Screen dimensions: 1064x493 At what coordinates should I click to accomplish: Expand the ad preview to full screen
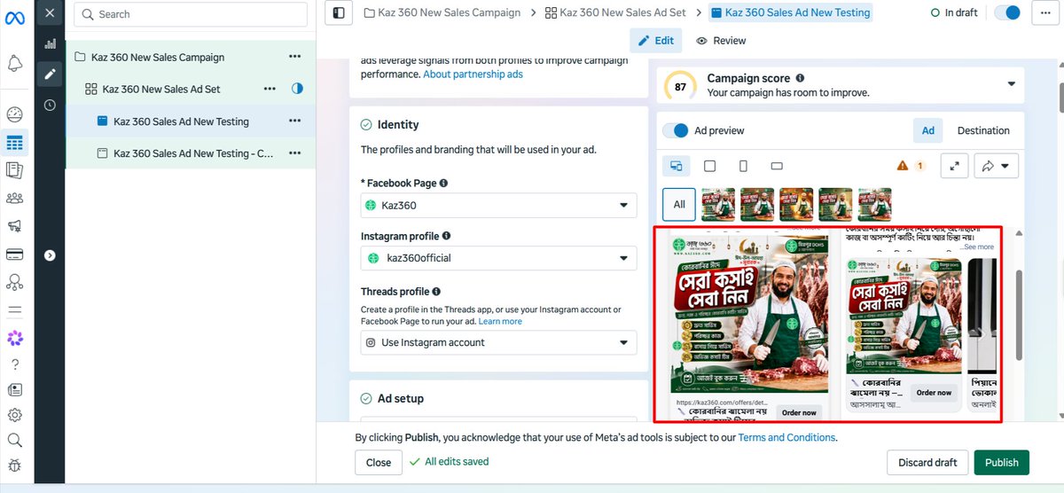(954, 166)
